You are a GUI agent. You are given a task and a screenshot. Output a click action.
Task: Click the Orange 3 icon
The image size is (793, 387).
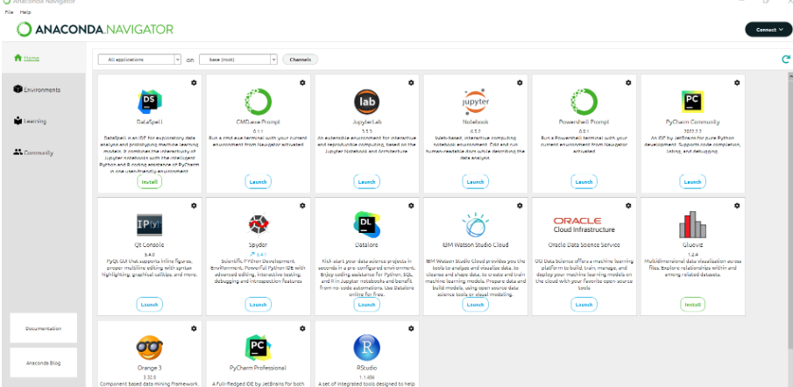pos(150,348)
